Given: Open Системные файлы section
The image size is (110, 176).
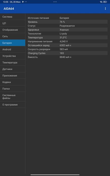Looking at the screenshot, I should (13, 97).
